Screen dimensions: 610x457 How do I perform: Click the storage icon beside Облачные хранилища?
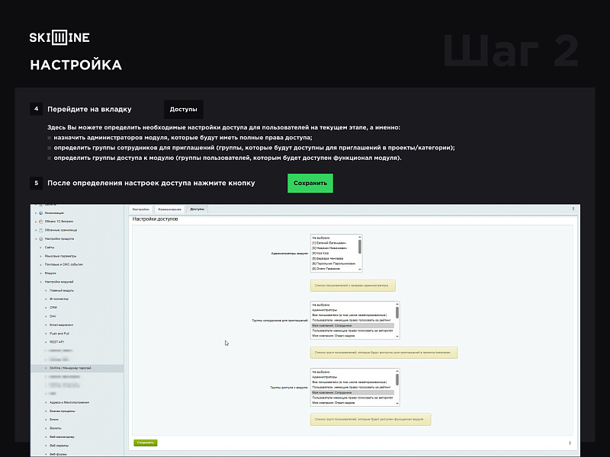[41, 230]
